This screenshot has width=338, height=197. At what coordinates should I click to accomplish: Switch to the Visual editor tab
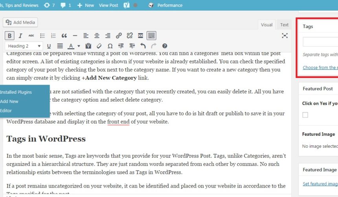pyautogui.click(x=266, y=25)
